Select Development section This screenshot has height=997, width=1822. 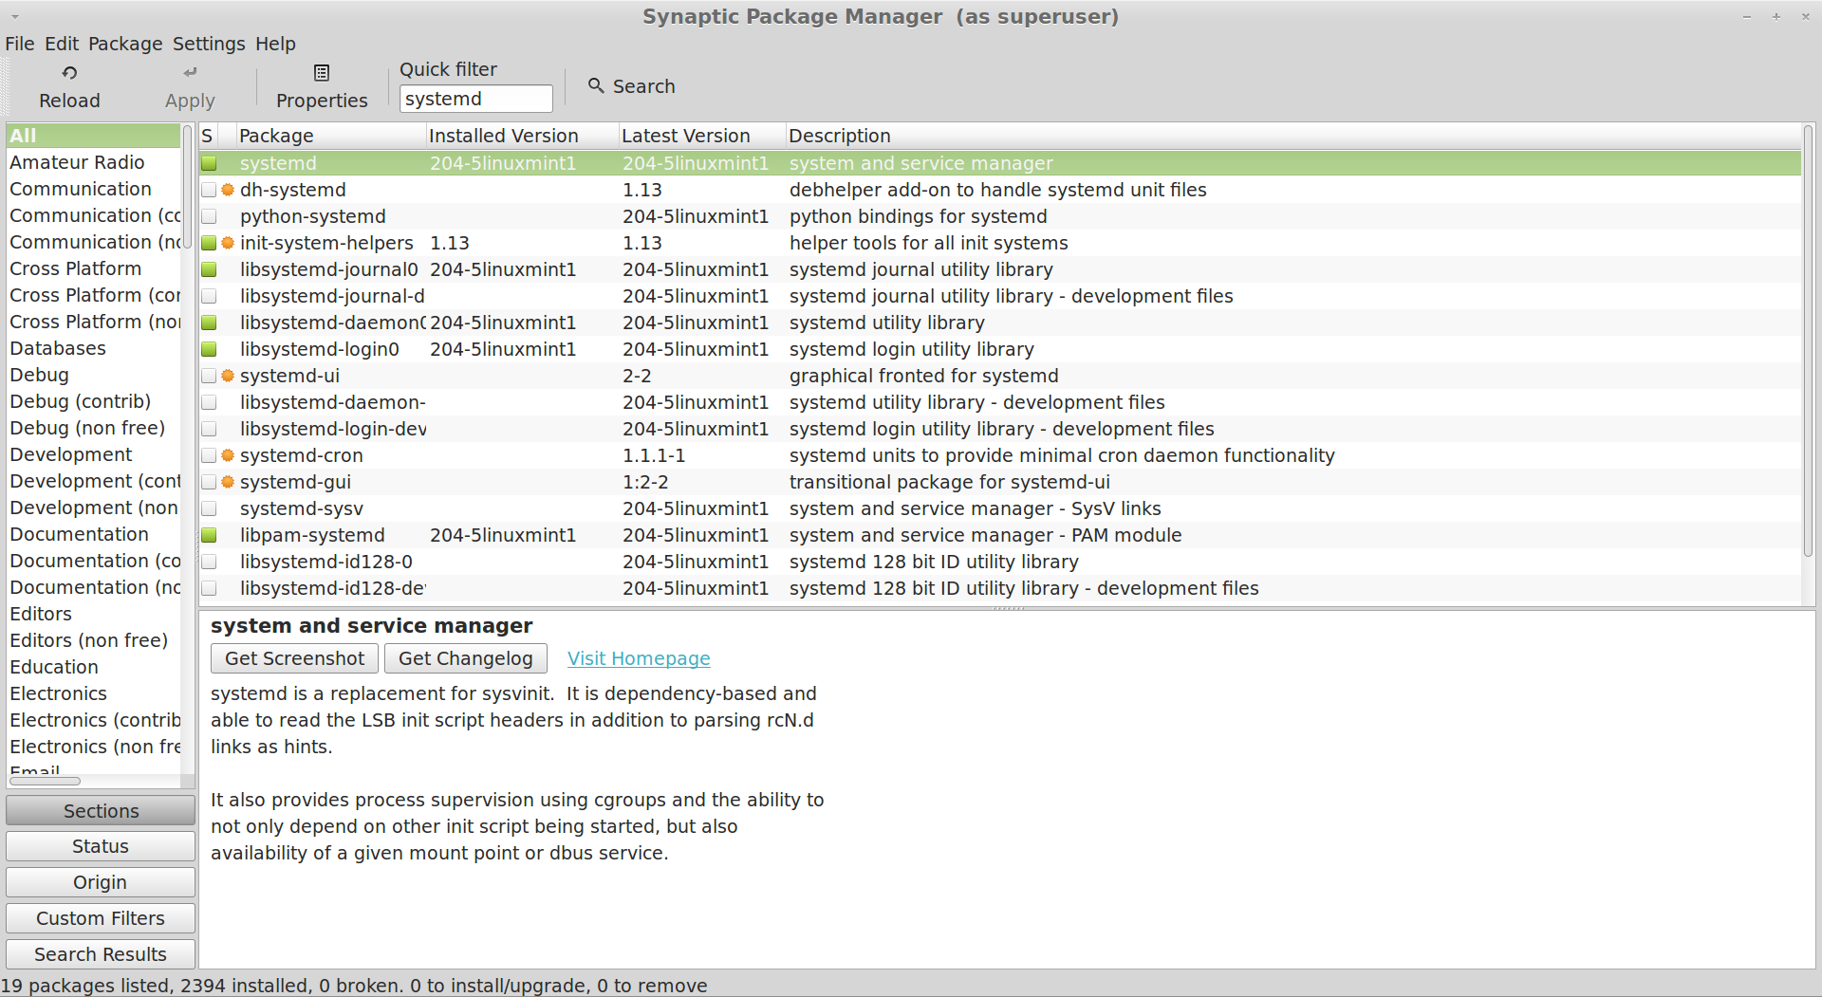93,454
